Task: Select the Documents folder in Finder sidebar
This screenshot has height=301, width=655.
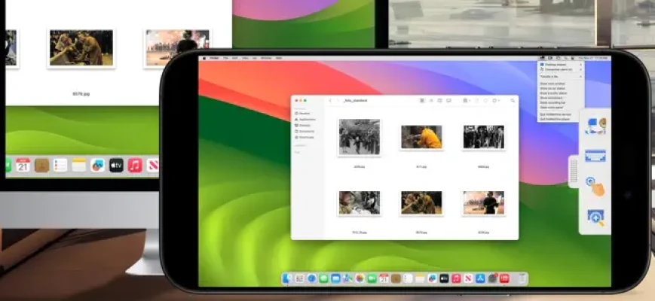Action: tap(305, 131)
